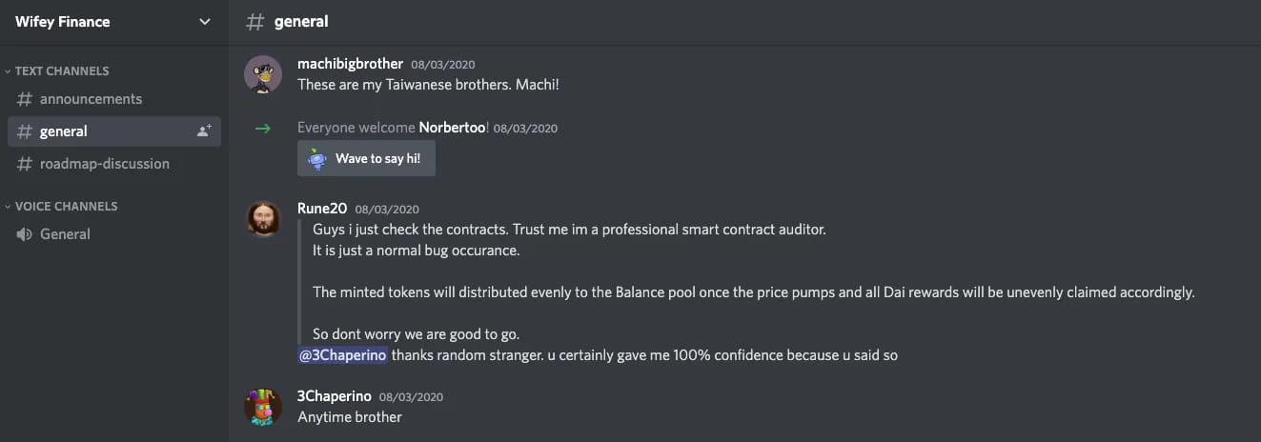Click the hash icon in channel header
This screenshot has width=1261, height=442.
[255, 21]
